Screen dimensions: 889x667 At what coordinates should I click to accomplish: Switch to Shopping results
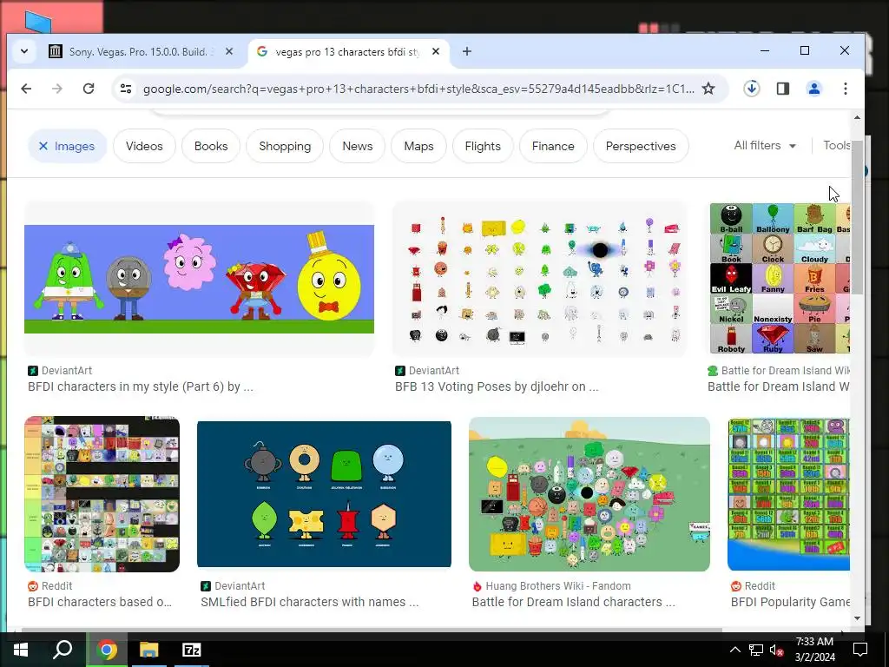pyautogui.click(x=285, y=146)
